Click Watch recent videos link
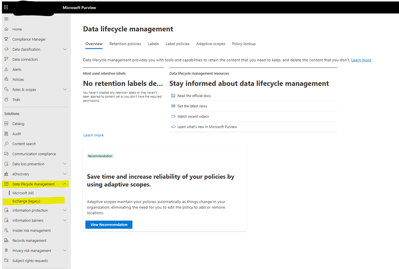Image resolution: width=399 pixels, height=269 pixels. [x=193, y=117]
